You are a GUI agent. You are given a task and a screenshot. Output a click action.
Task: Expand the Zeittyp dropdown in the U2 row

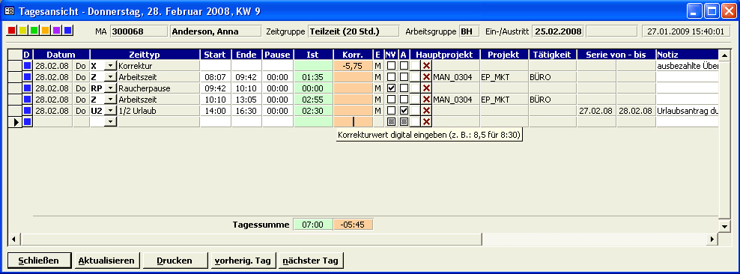pos(110,110)
